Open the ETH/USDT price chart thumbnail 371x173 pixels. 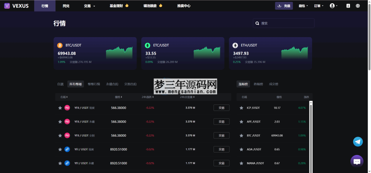[295, 53]
